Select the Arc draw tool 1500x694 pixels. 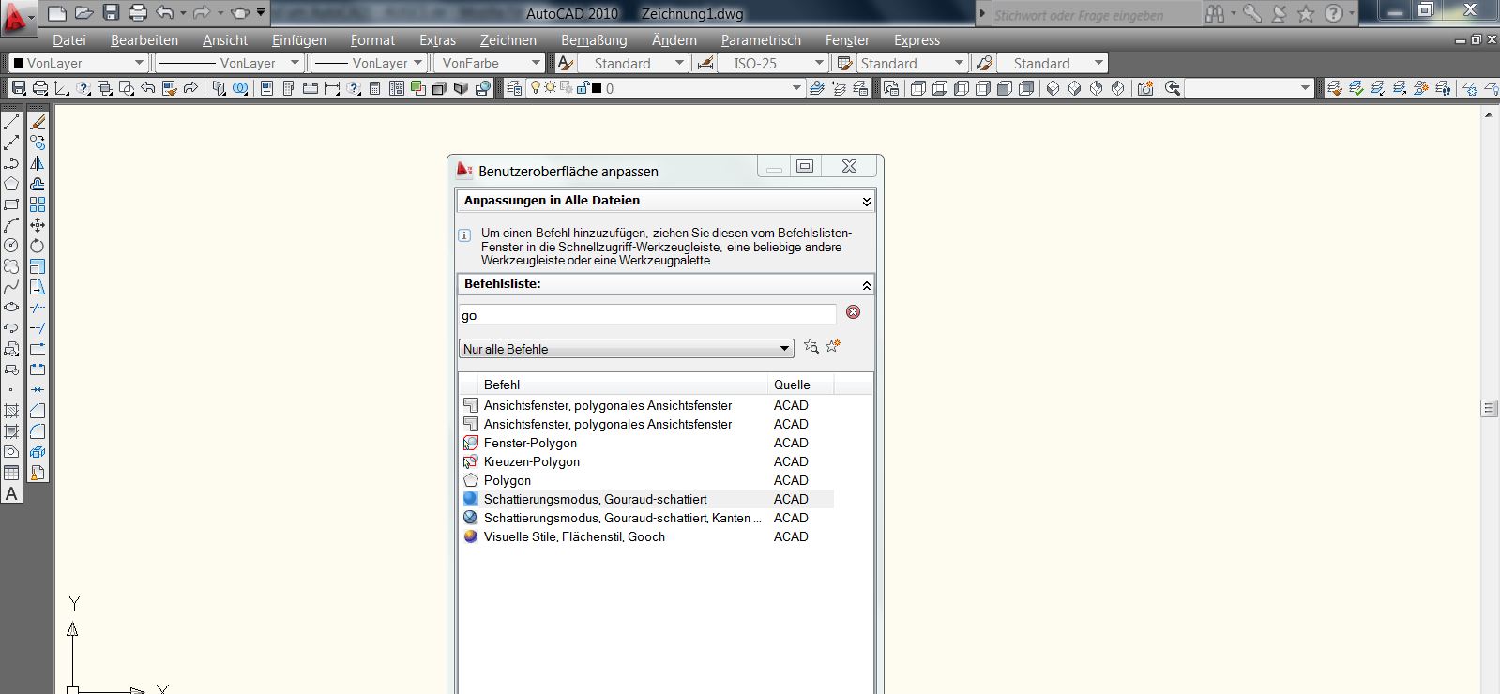click(11, 225)
